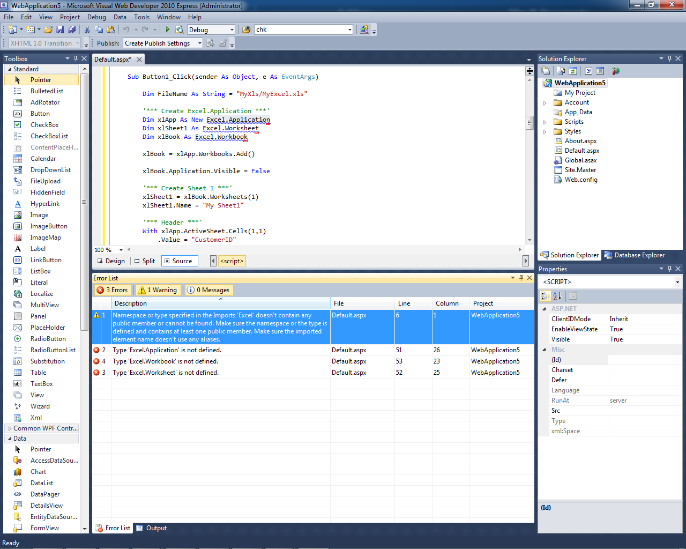Click the Add New Item toolbar icon
Viewport: 686px width, 549px height.
[x=31, y=29]
